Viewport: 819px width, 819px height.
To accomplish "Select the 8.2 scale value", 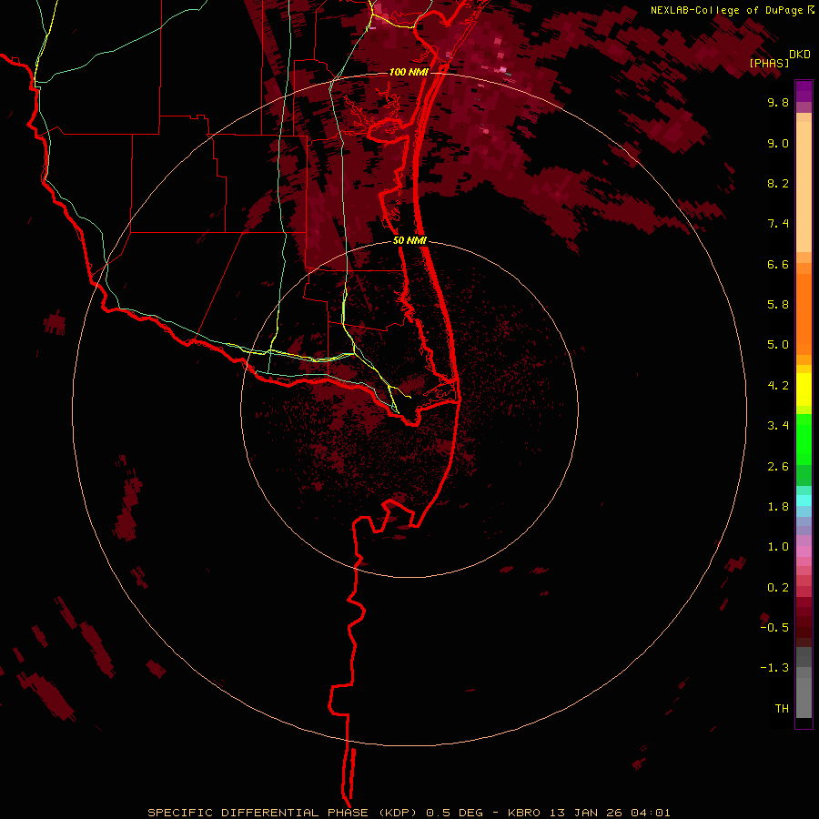I will coord(778,183).
